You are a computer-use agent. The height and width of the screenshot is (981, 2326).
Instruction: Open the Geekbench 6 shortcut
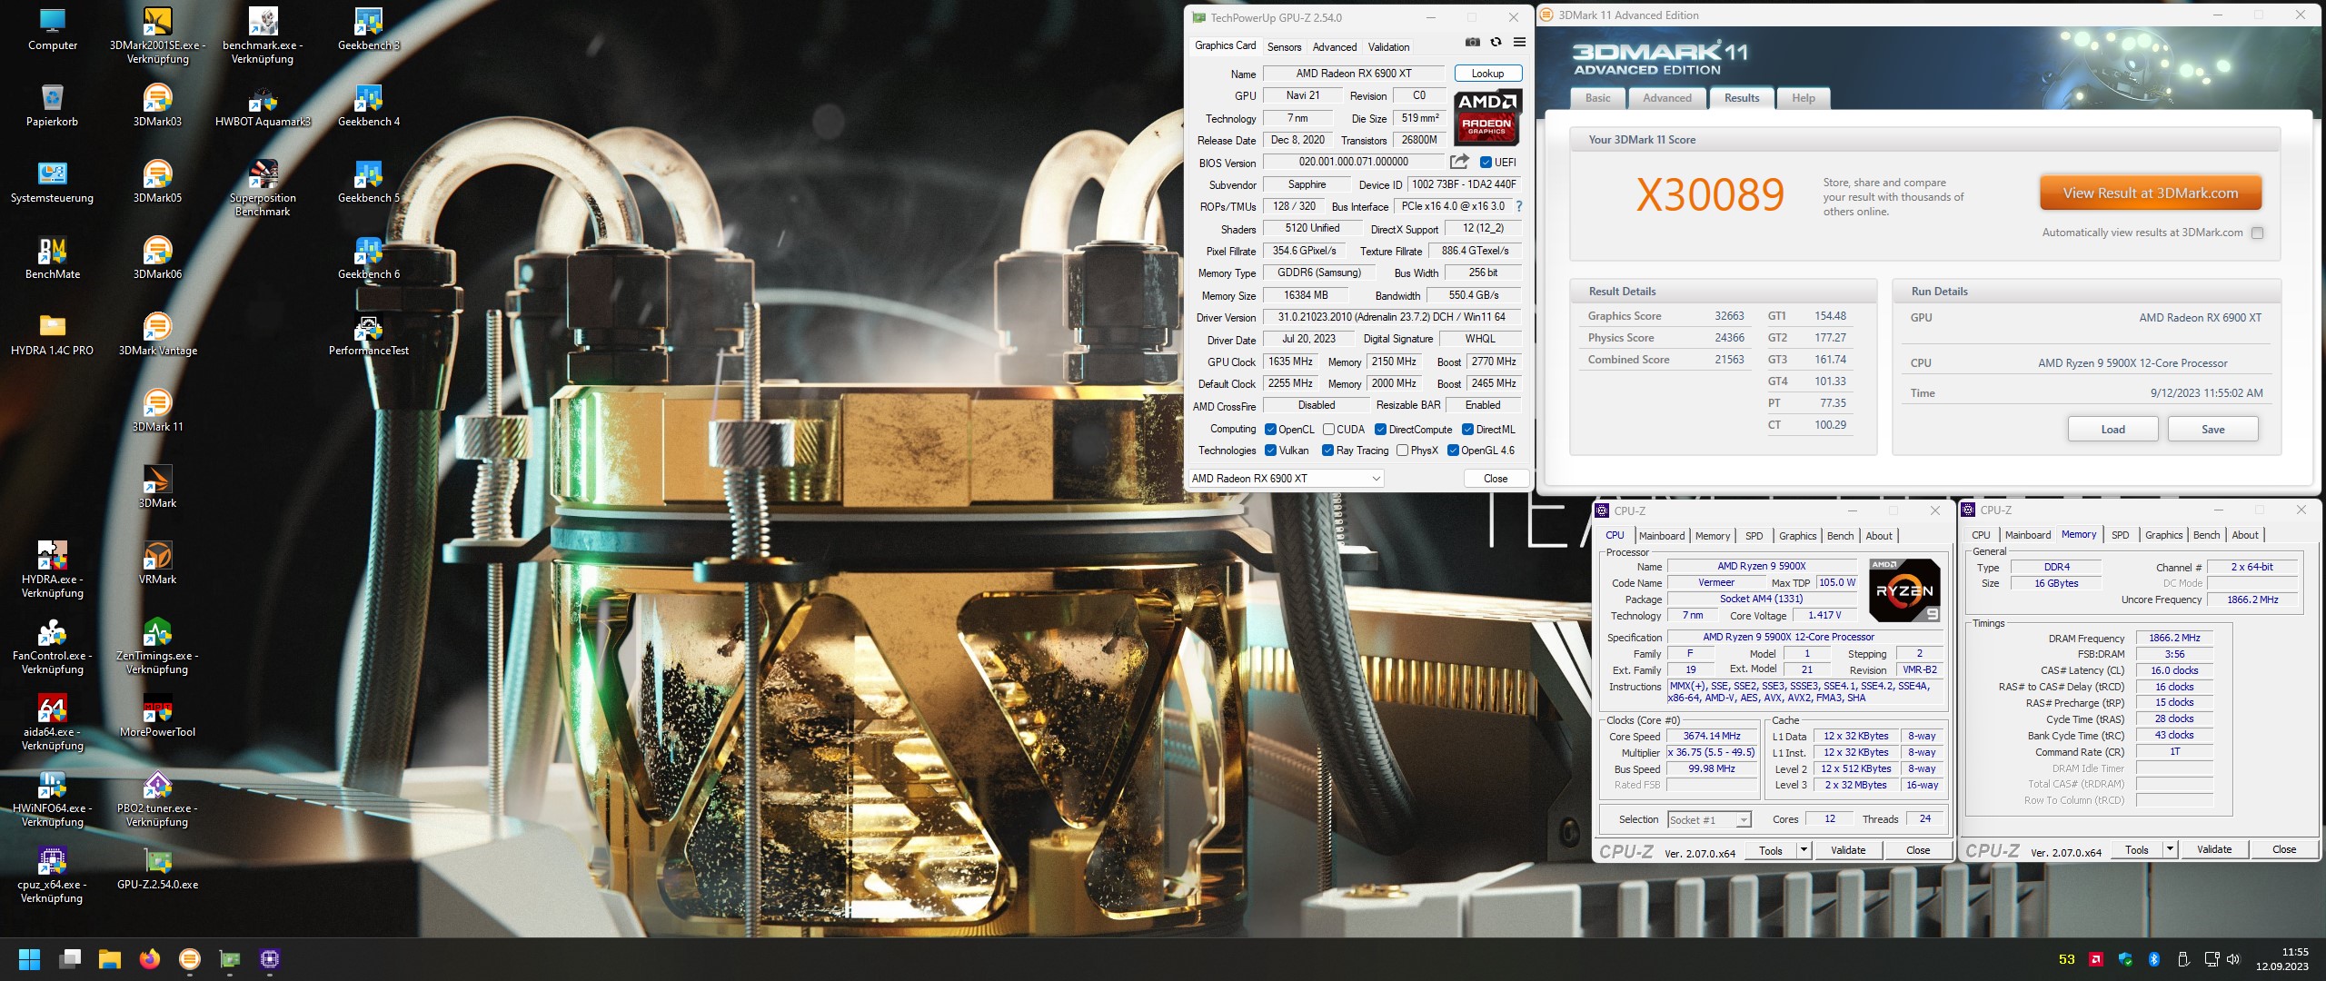369,257
